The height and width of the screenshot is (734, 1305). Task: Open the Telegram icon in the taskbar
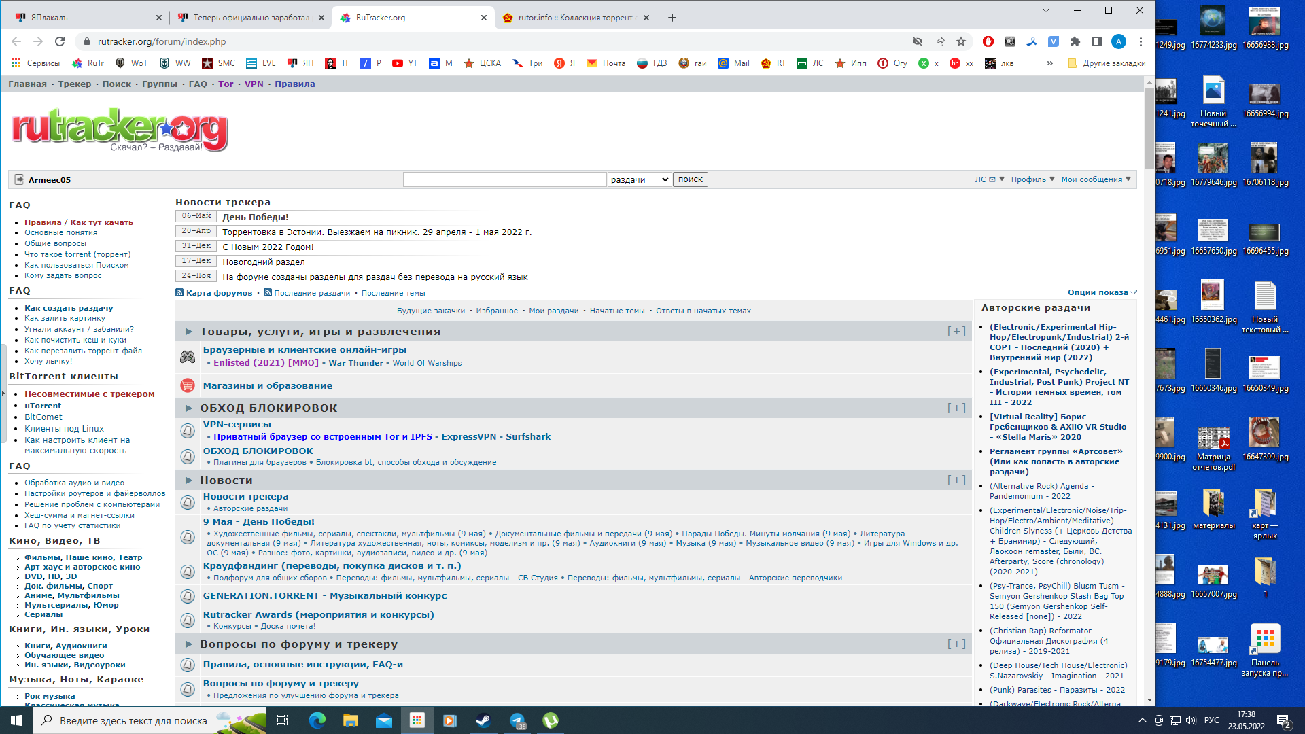(517, 720)
